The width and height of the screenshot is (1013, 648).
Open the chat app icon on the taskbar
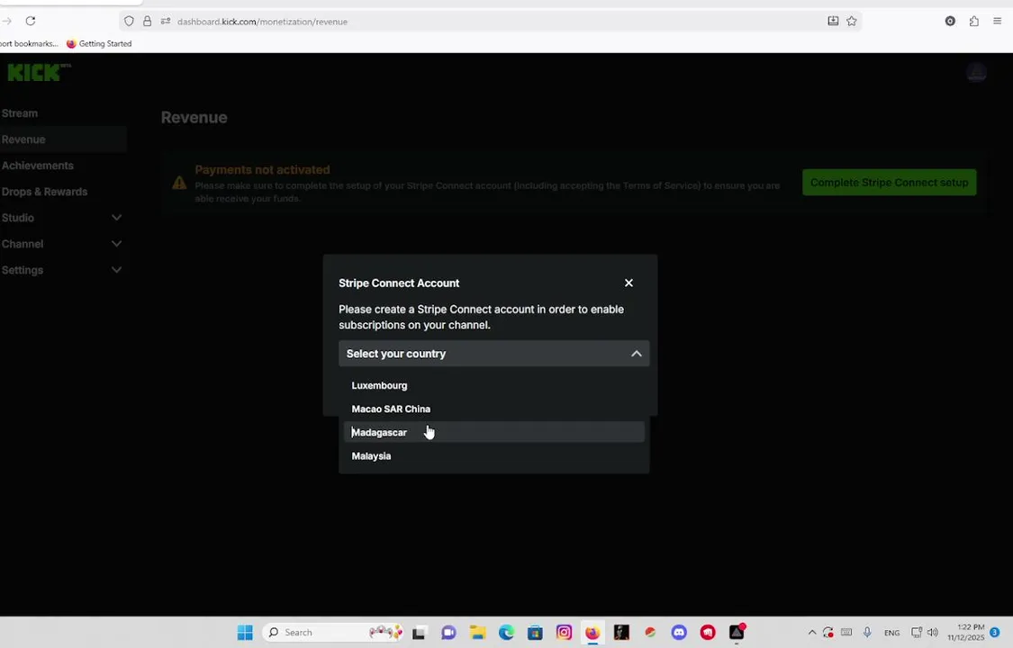click(x=448, y=633)
